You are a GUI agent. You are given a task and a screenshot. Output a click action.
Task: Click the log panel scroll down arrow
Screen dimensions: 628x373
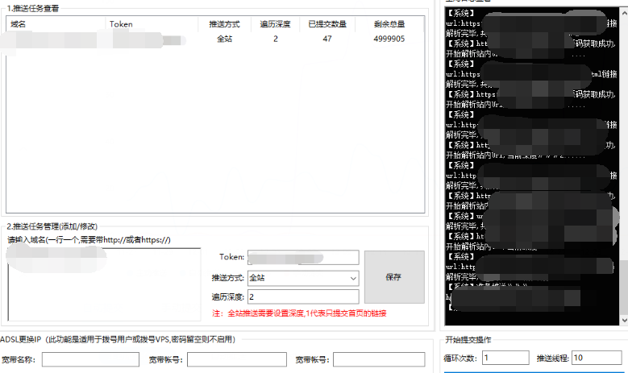[x=624, y=320]
